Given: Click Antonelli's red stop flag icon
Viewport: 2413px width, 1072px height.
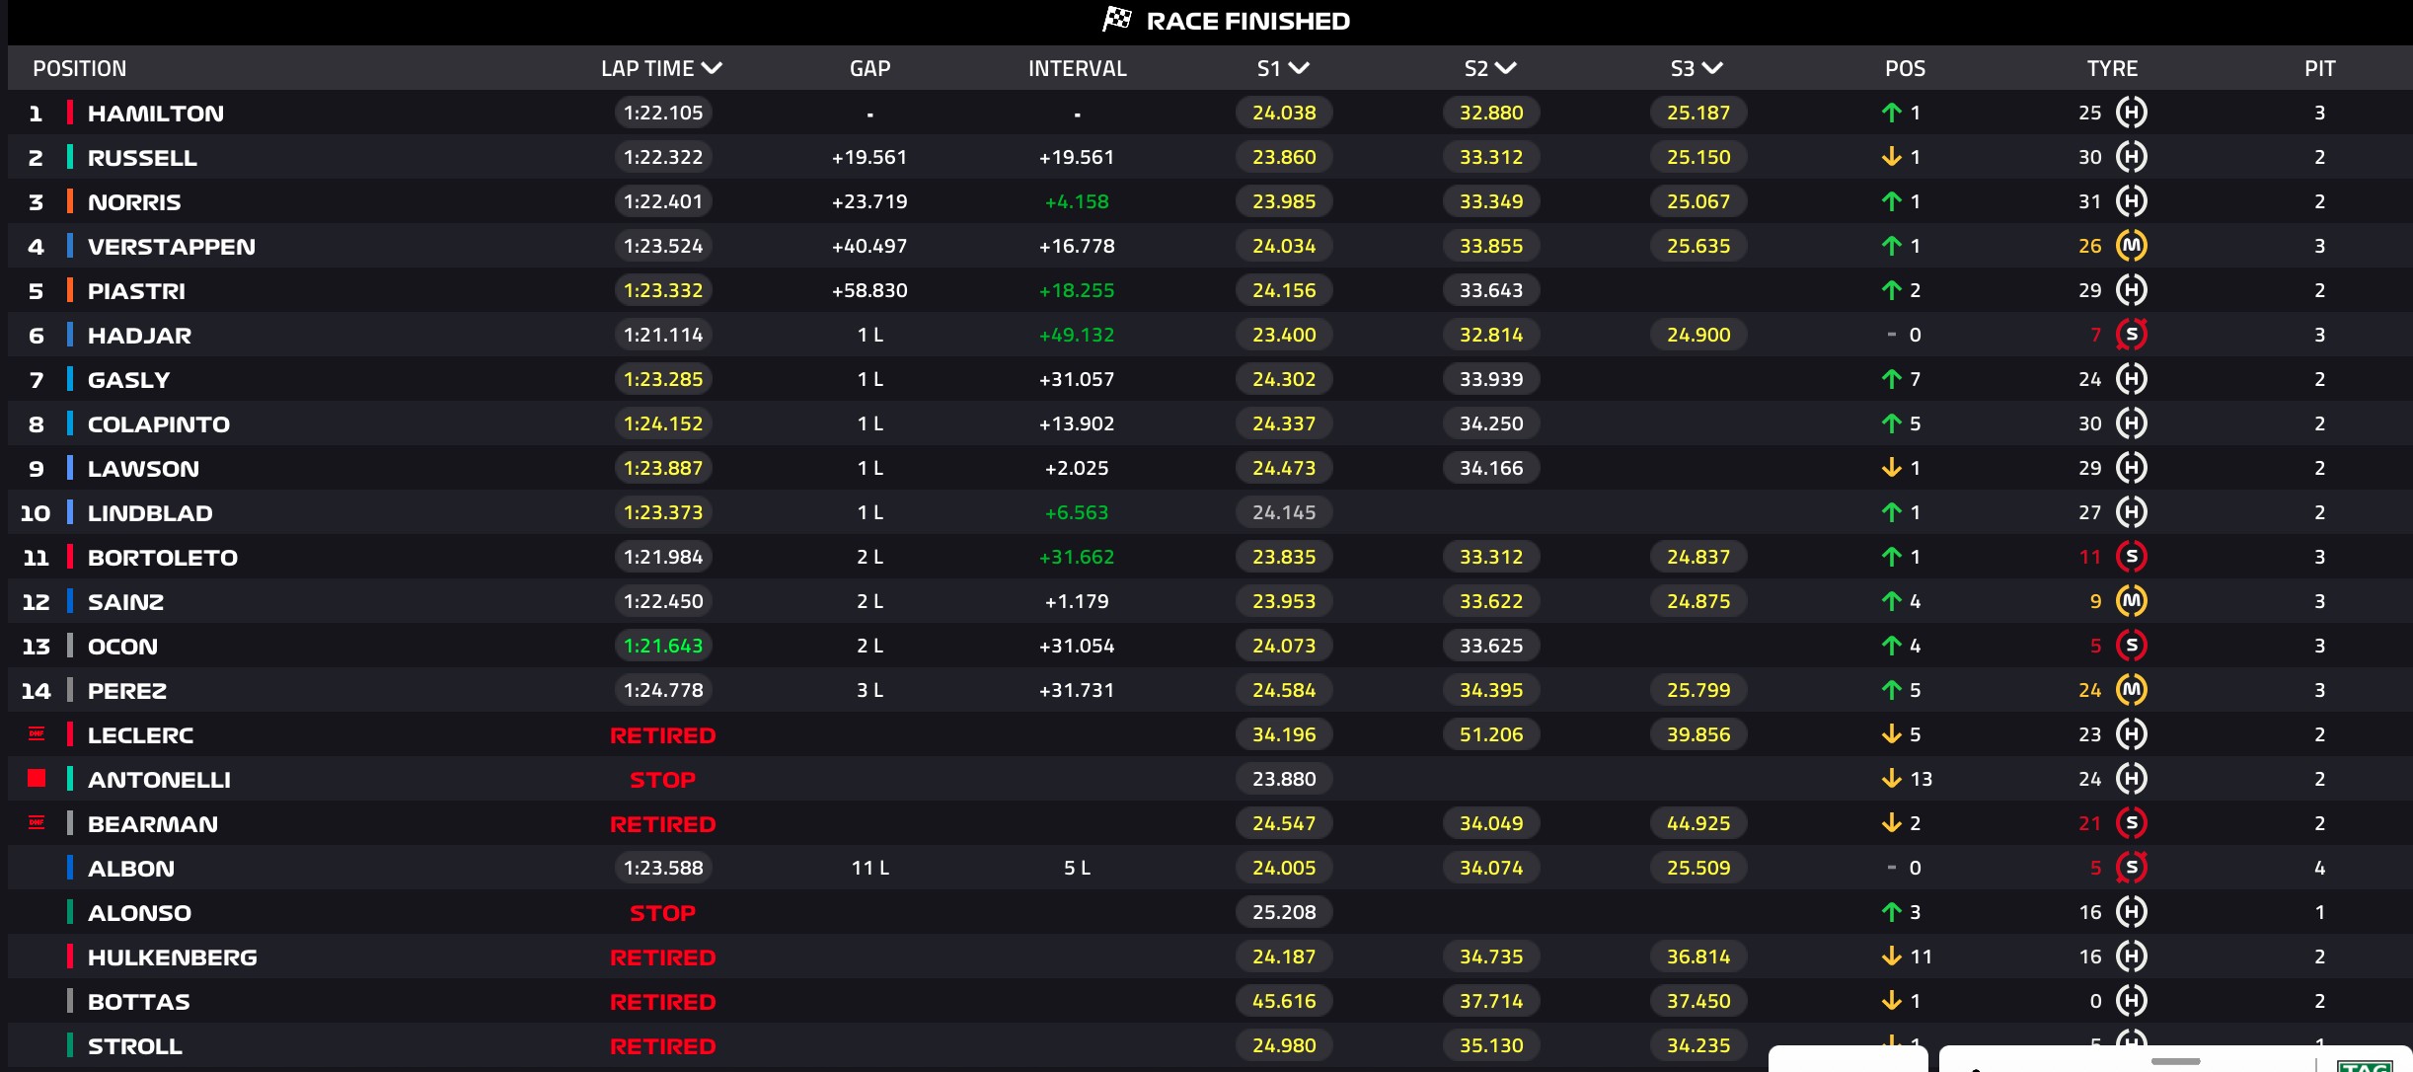Looking at the screenshot, I should click(x=37, y=778).
